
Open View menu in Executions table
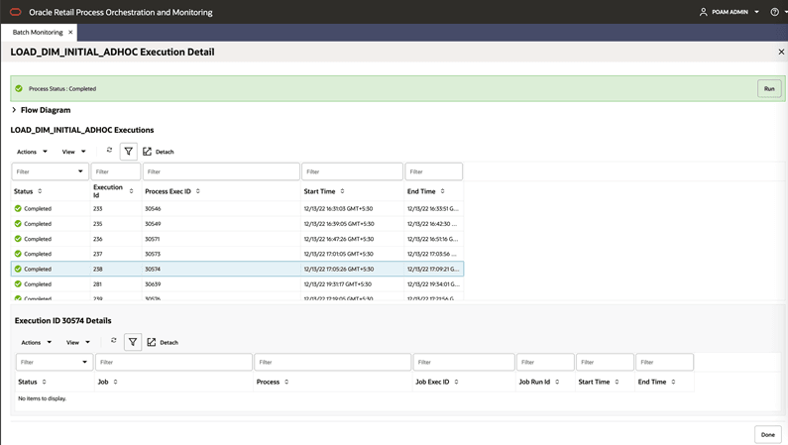point(74,152)
